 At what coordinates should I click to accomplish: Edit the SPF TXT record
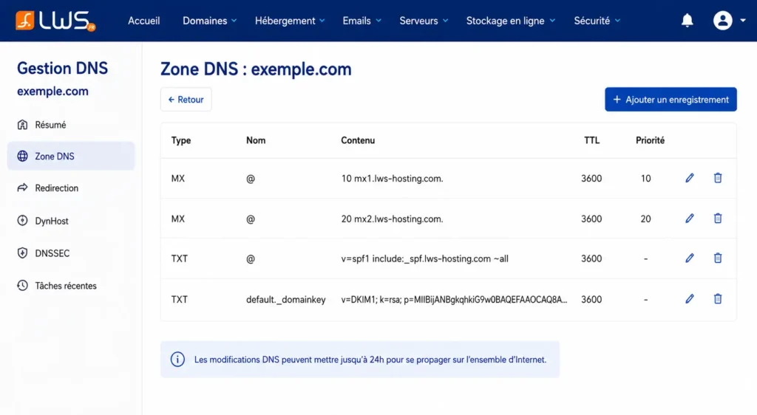[690, 258]
